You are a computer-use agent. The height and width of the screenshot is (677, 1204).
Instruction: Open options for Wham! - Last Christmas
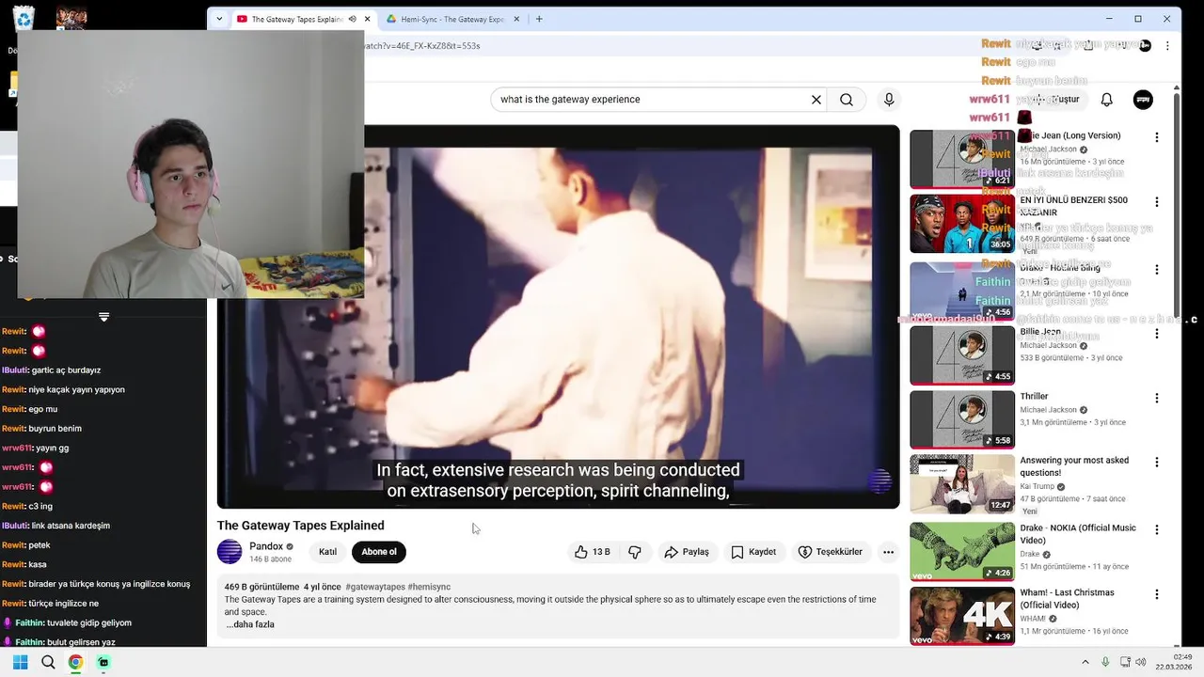click(x=1157, y=594)
